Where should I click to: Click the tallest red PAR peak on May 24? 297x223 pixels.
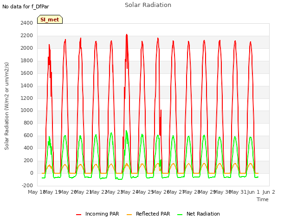pos(127,35)
